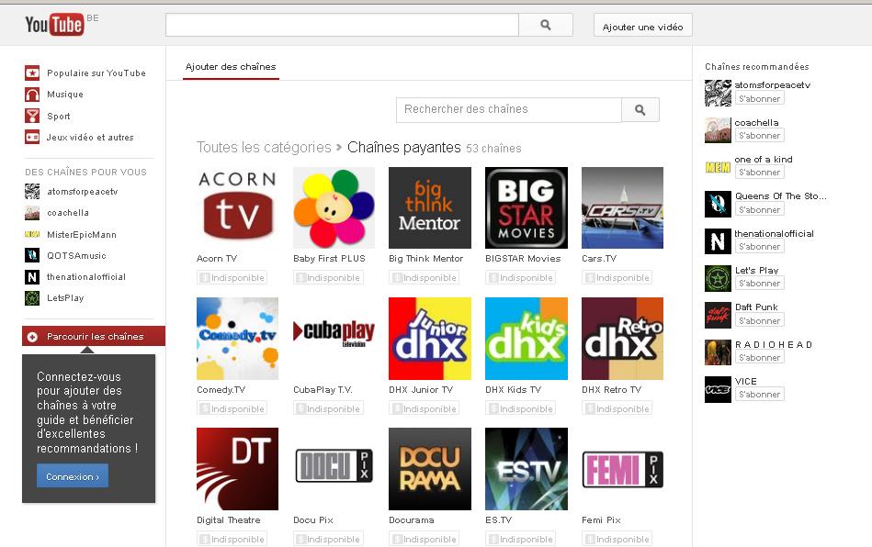Click QOTSAmusic avatar icon
This screenshot has height=547, width=872.
[32, 255]
